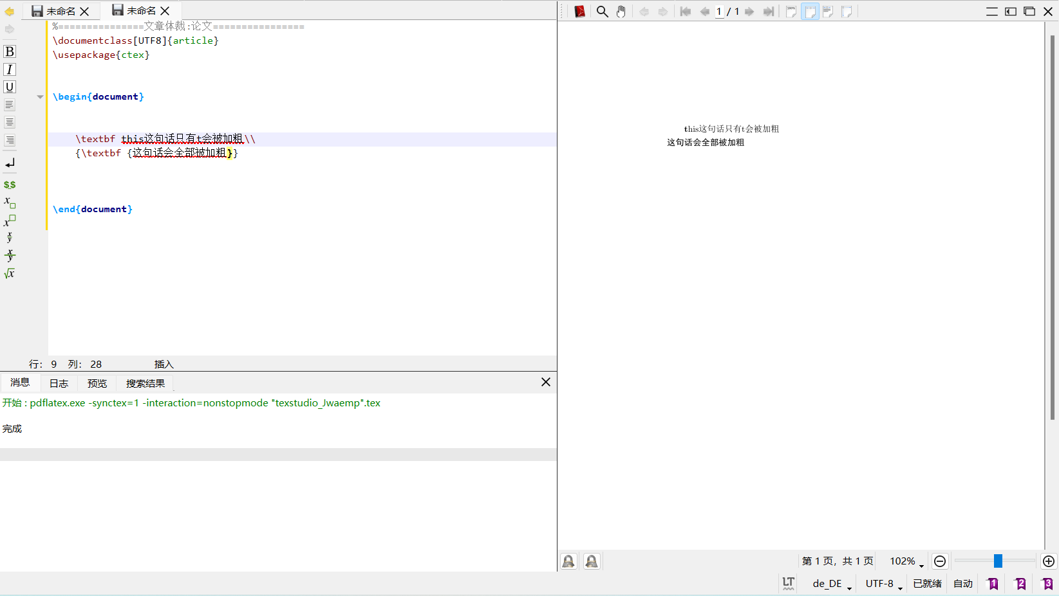Image resolution: width=1059 pixels, height=596 pixels.
Task: Insert the \frac fraction command
Action: point(10,237)
